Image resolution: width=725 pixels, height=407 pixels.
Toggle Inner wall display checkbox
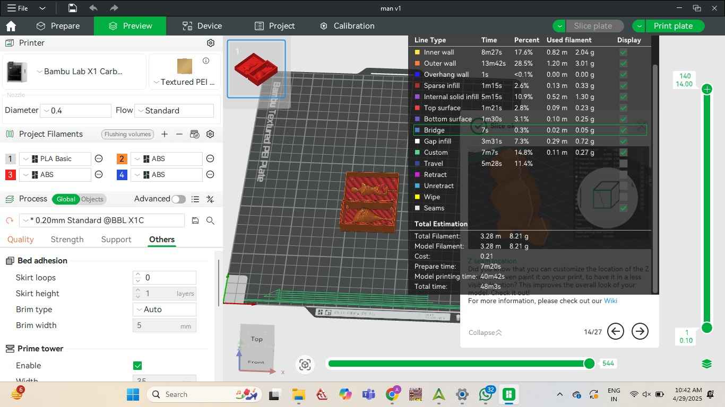point(624,52)
